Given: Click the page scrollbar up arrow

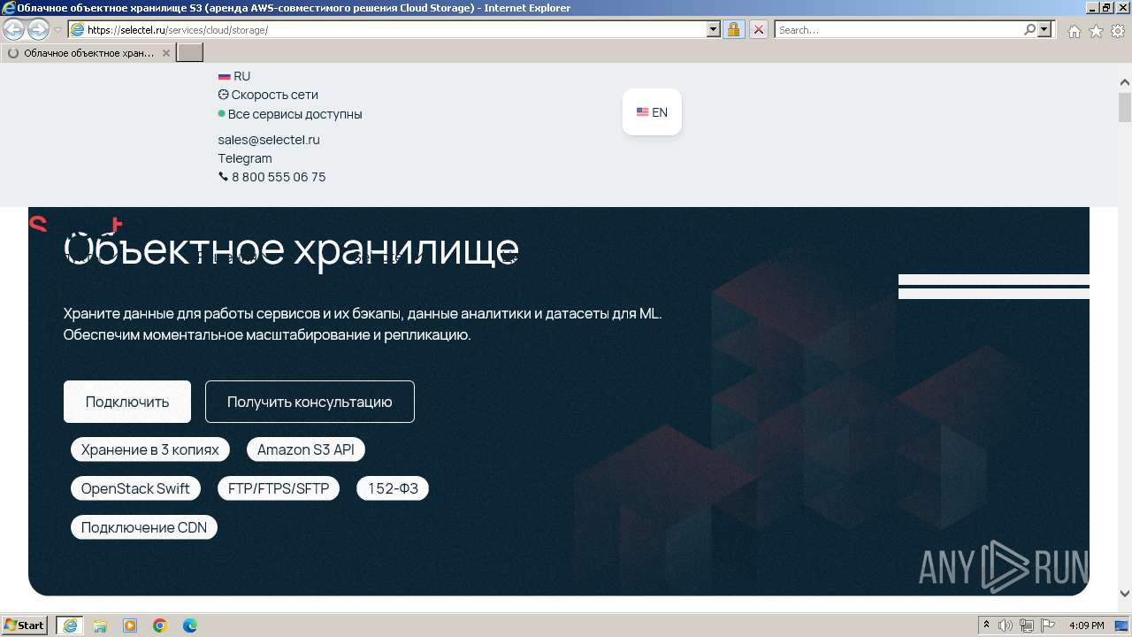Looking at the screenshot, I should tap(1125, 82).
